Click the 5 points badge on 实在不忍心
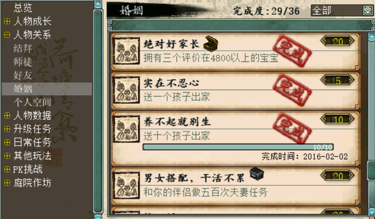Screen dimensions: 375x219 [x=337, y=80]
